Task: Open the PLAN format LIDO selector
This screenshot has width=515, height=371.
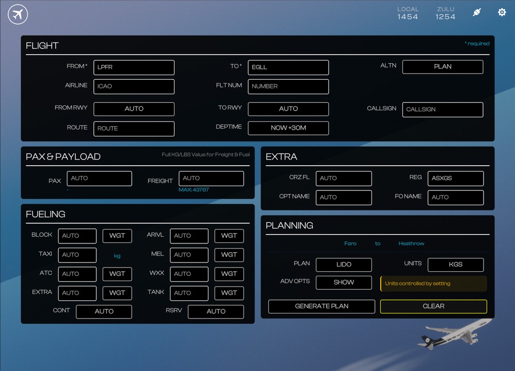Action: [344, 264]
